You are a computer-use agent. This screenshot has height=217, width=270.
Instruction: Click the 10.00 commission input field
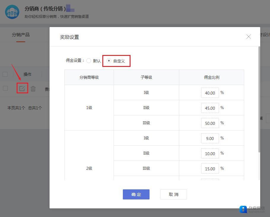pyautogui.click(x=210, y=153)
